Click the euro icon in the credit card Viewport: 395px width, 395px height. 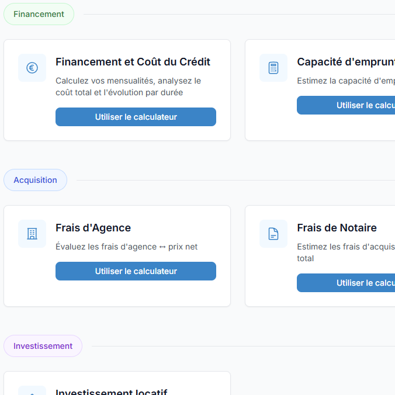(x=32, y=68)
